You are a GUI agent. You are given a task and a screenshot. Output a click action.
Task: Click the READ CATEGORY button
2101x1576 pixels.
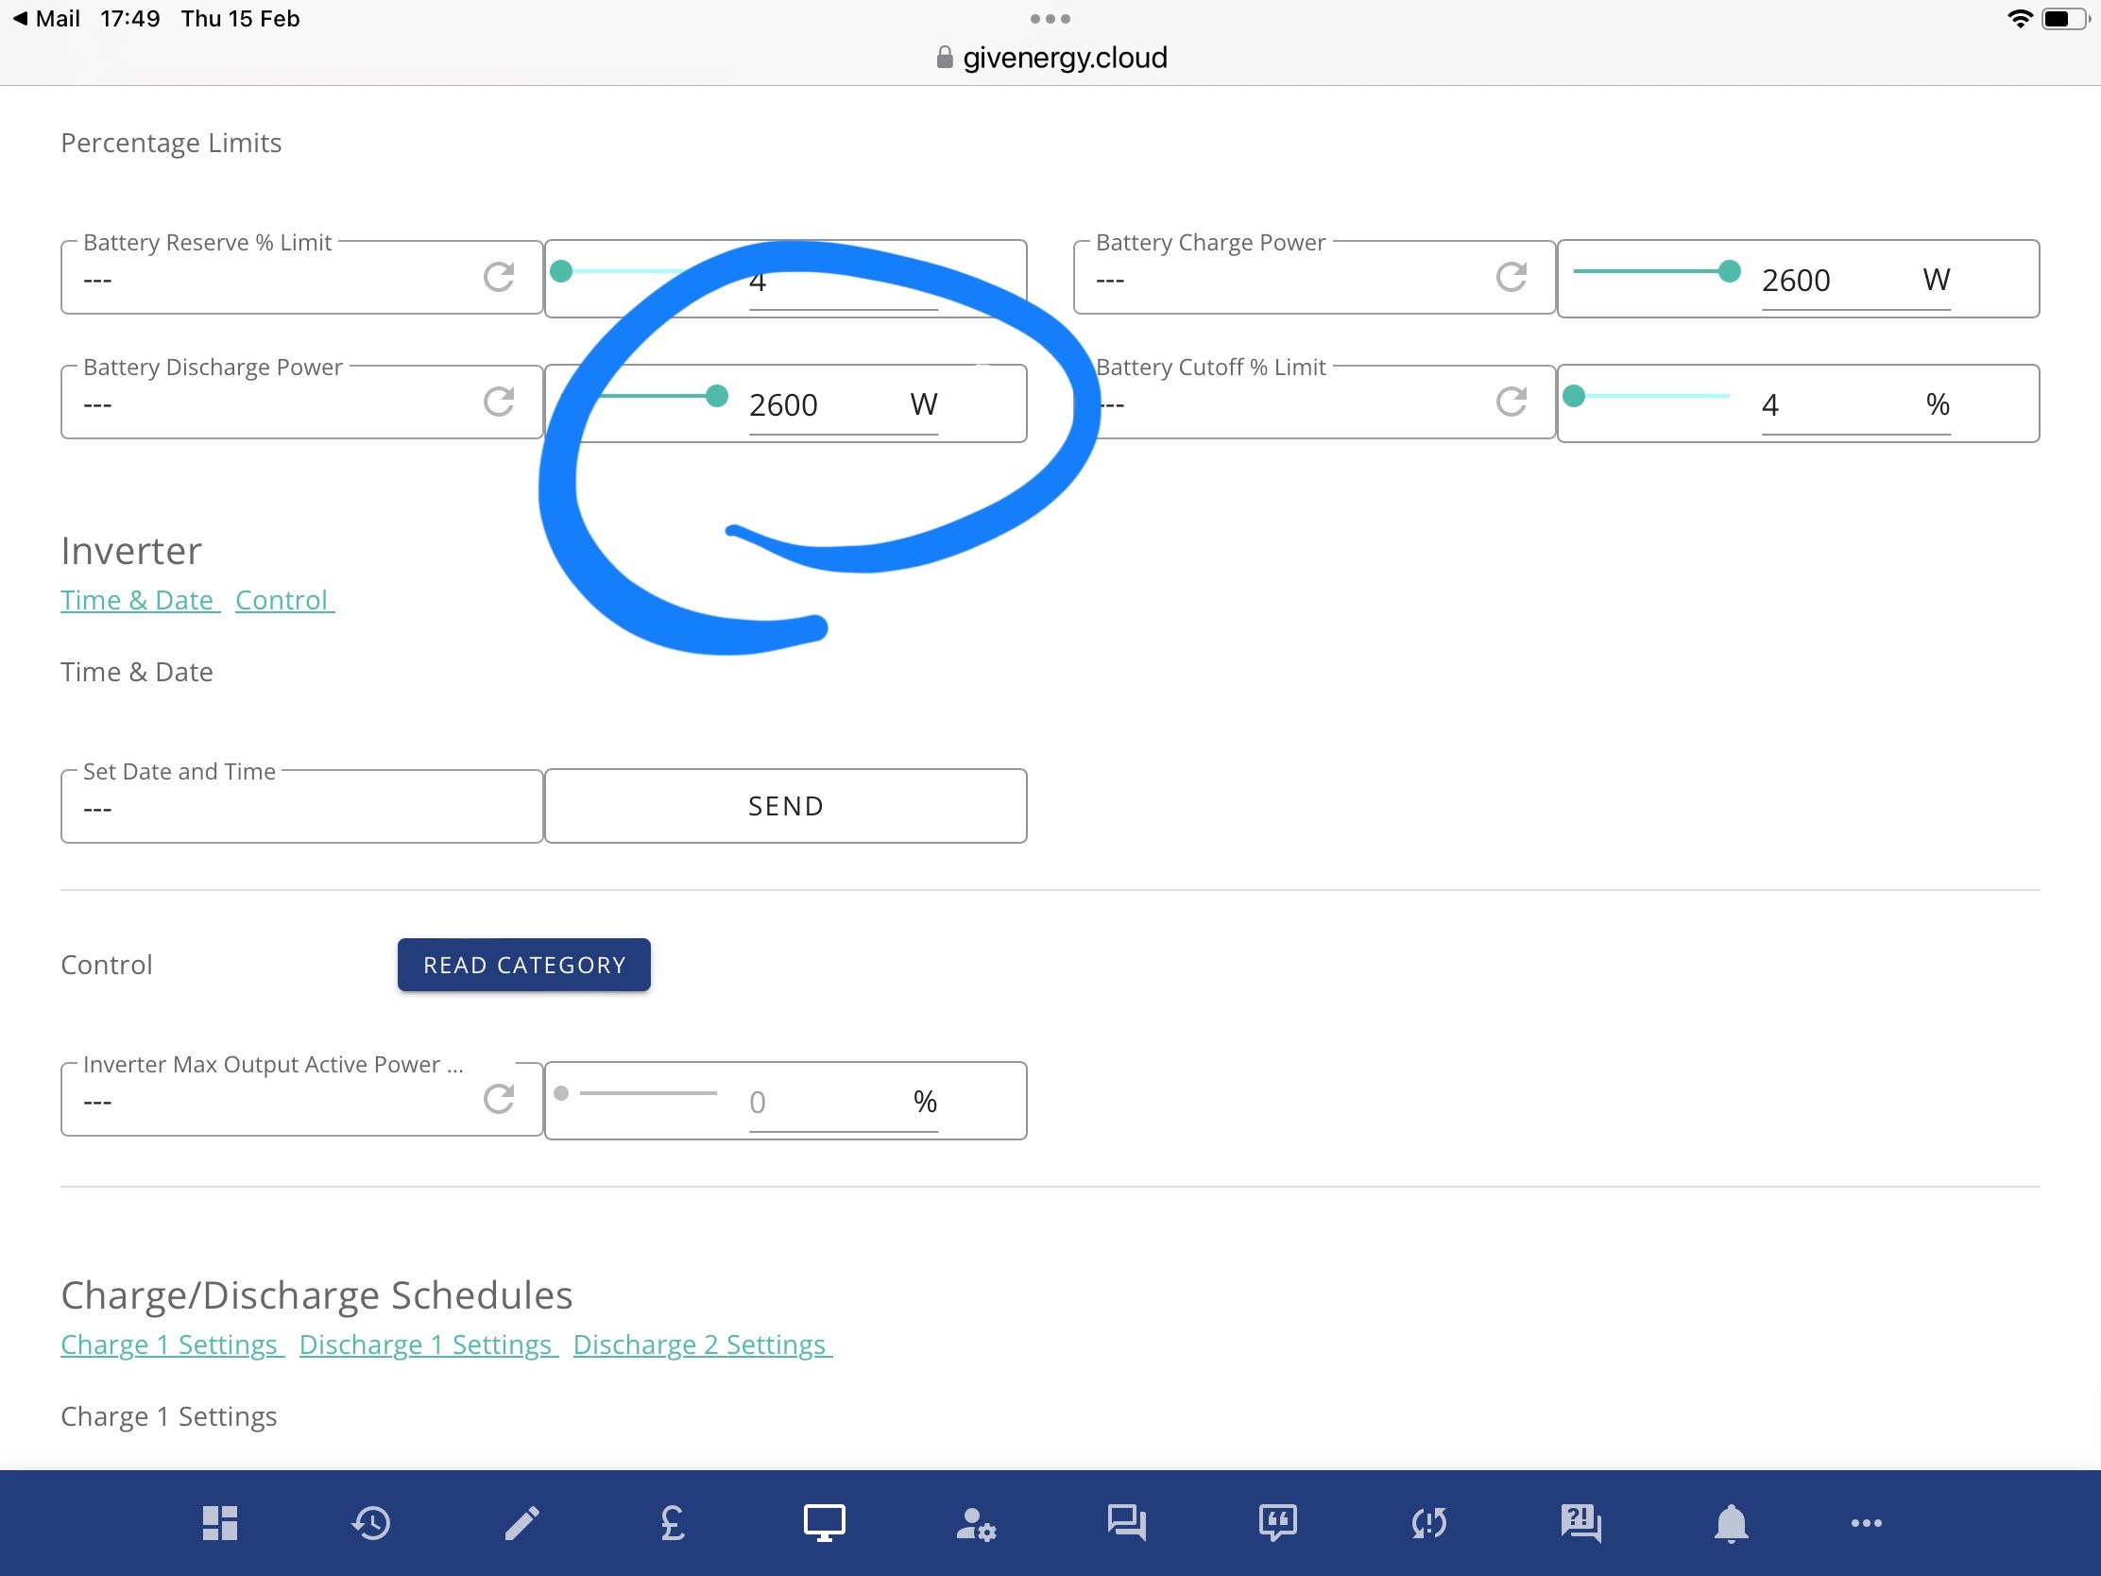pyautogui.click(x=524, y=966)
